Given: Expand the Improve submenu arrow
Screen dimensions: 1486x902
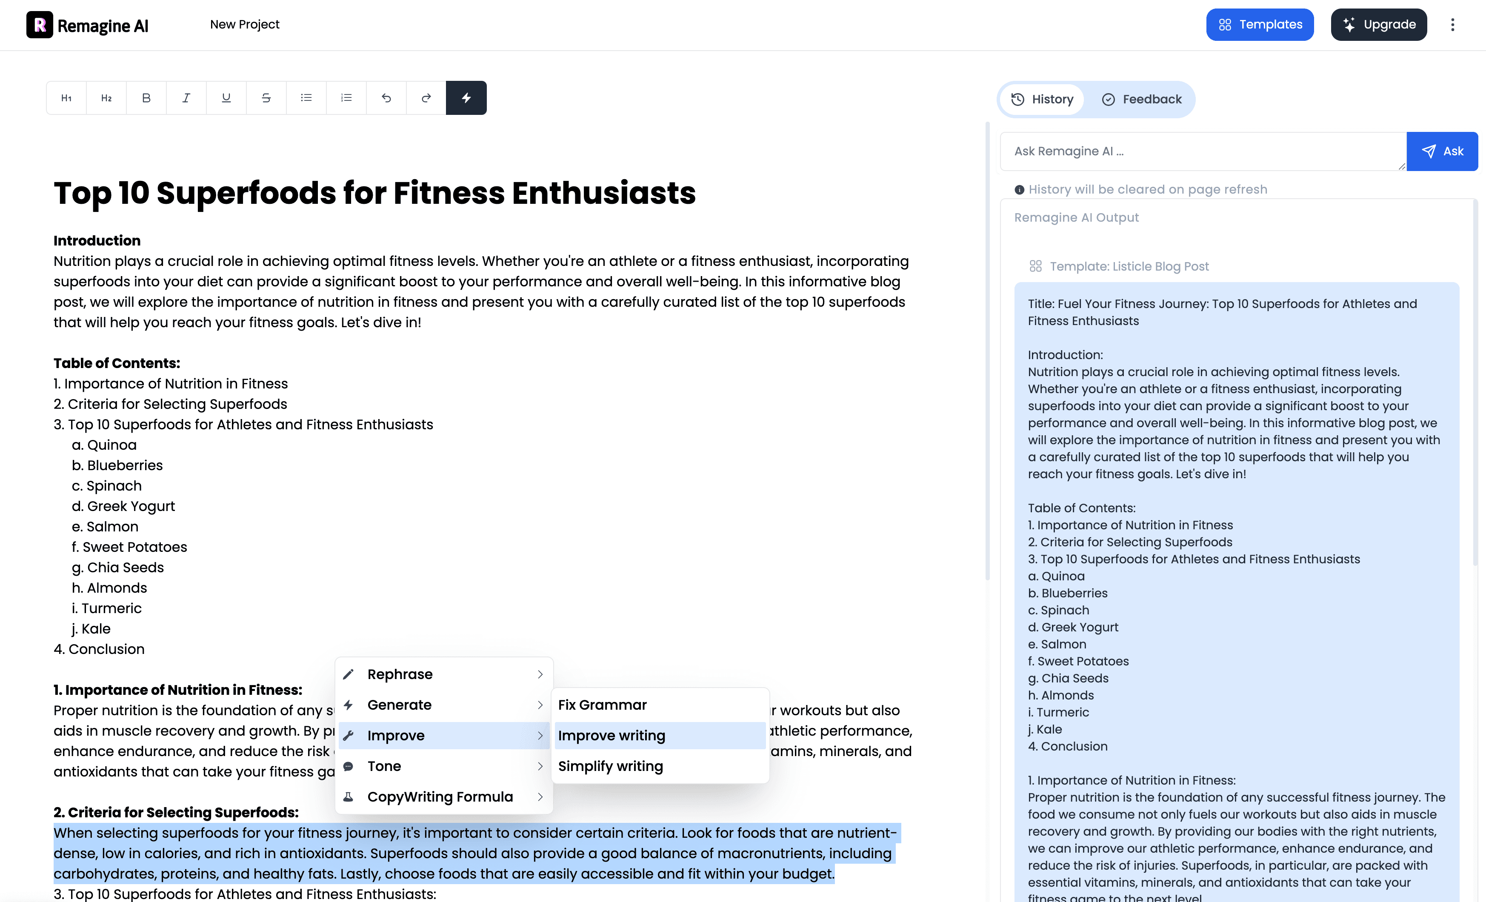Looking at the screenshot, I should pos(540,736).
